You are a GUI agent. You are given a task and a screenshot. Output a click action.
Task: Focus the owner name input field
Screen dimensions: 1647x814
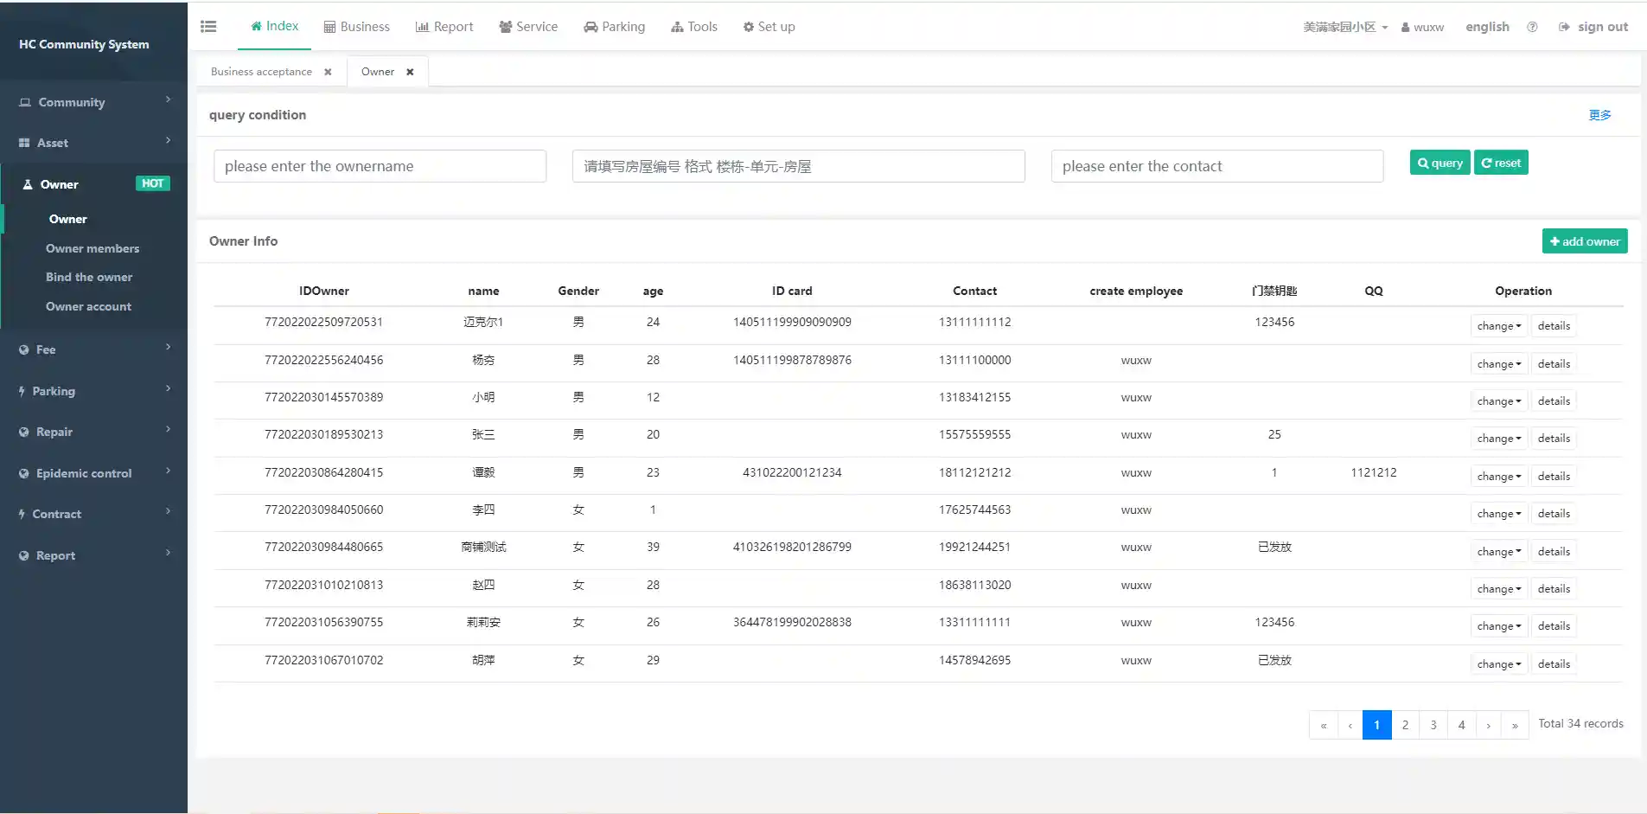380,166
